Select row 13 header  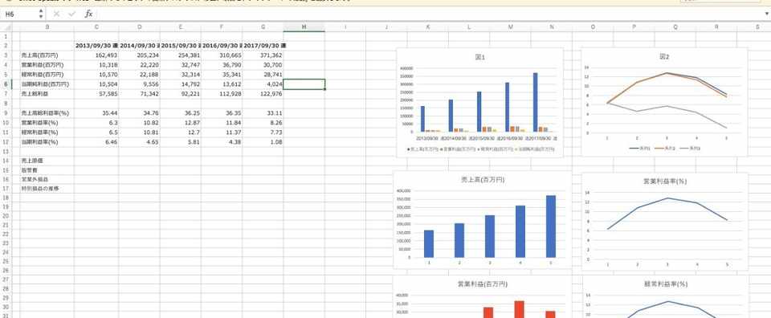(6, 151)
